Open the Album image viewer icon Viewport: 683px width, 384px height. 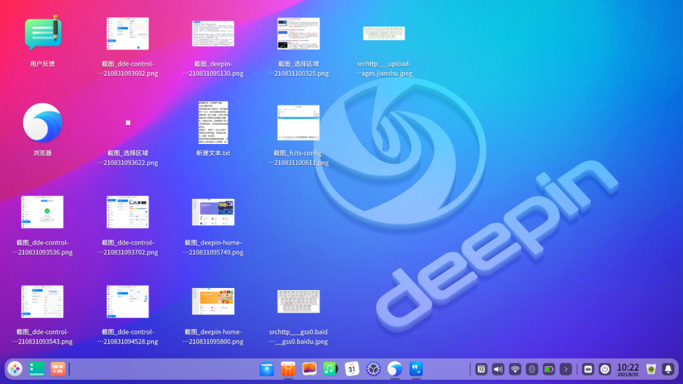click(309, 369)
